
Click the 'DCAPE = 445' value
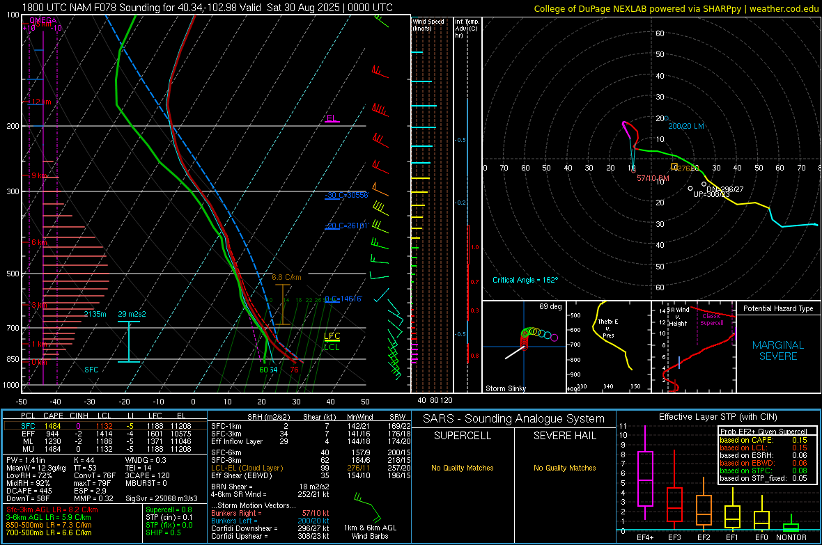29,491
